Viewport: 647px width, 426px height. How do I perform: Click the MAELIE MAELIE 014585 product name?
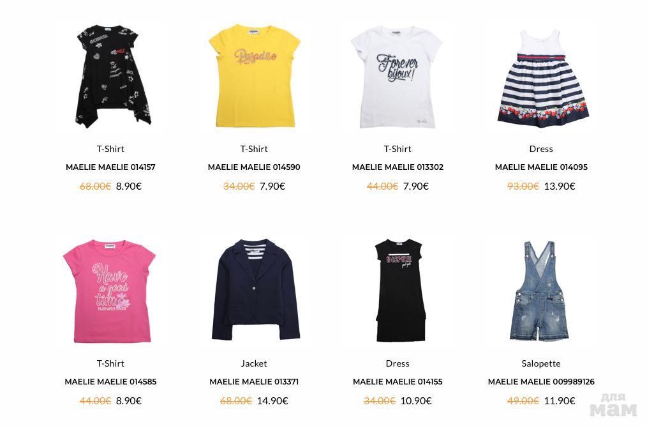point(110,382)
